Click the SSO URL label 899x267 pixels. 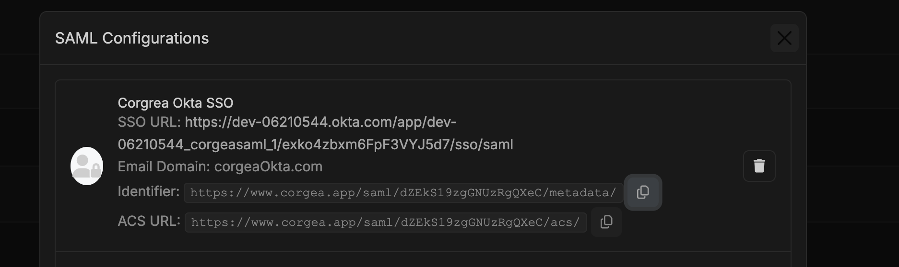tap(149, 122)
